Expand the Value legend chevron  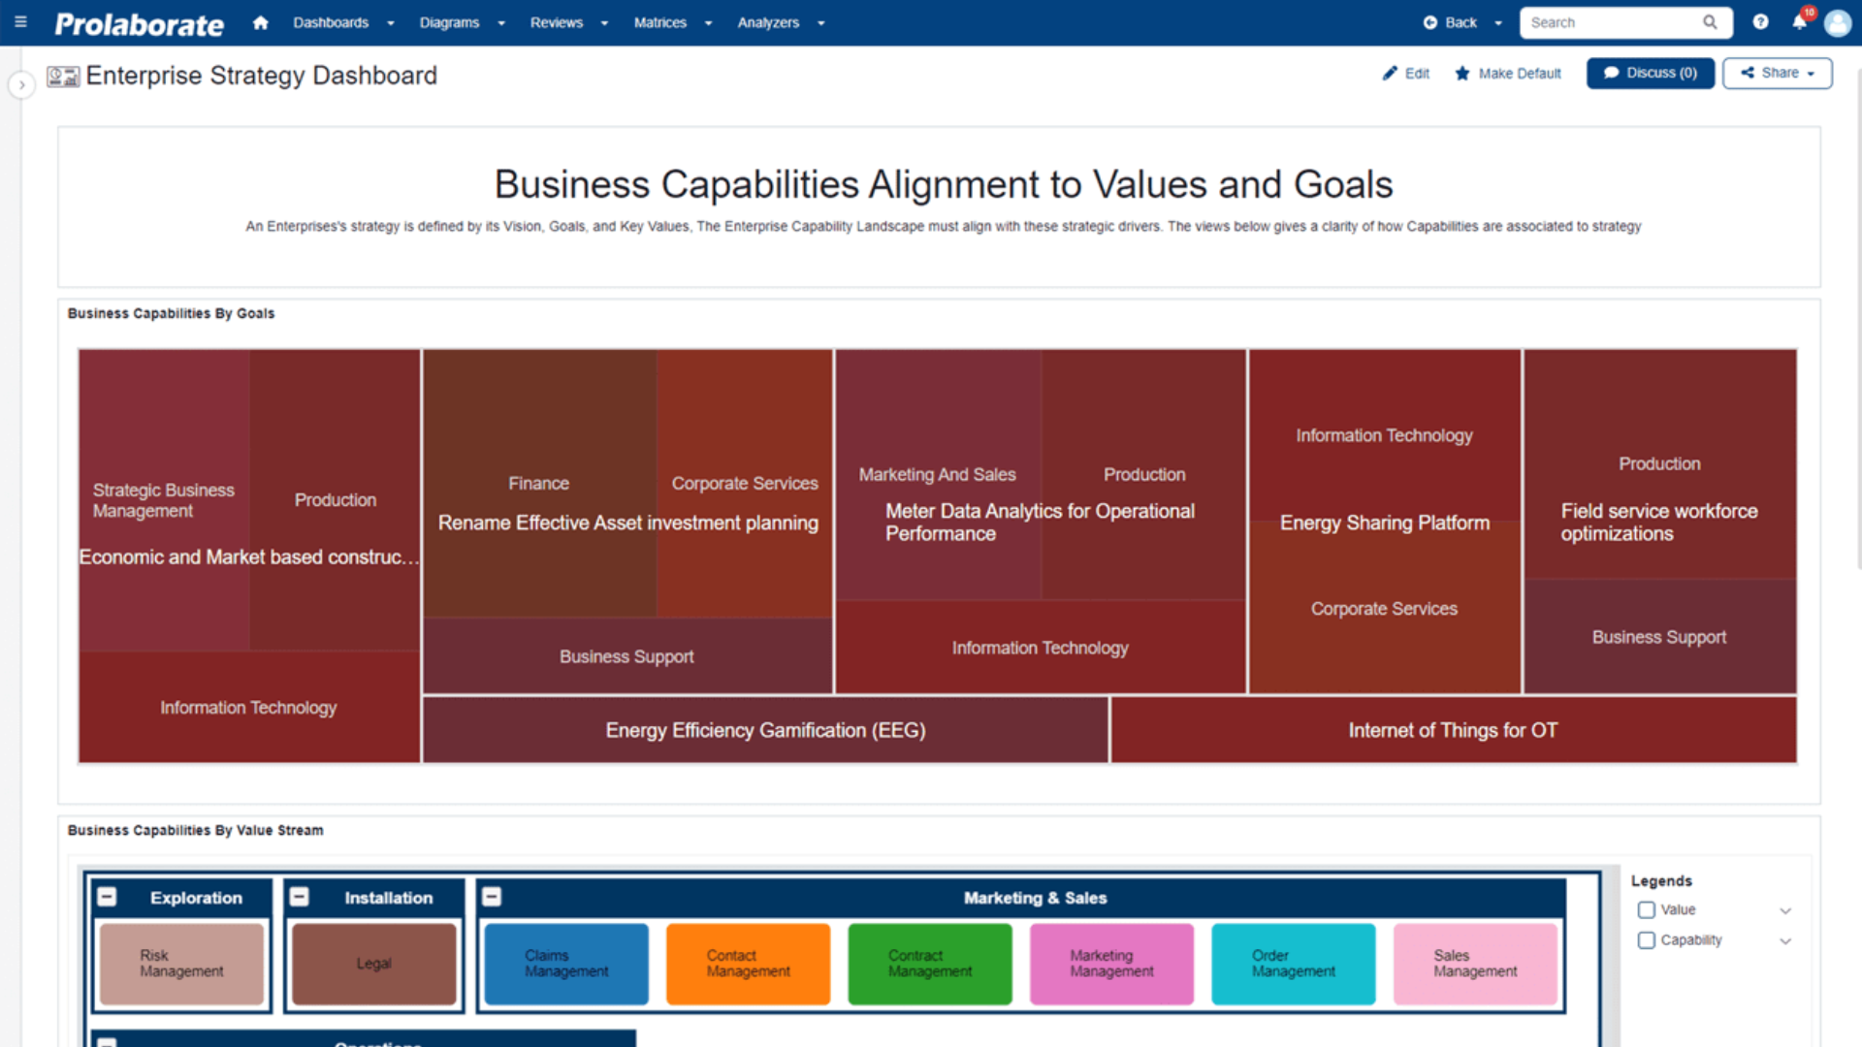[x=1785, y=910]
